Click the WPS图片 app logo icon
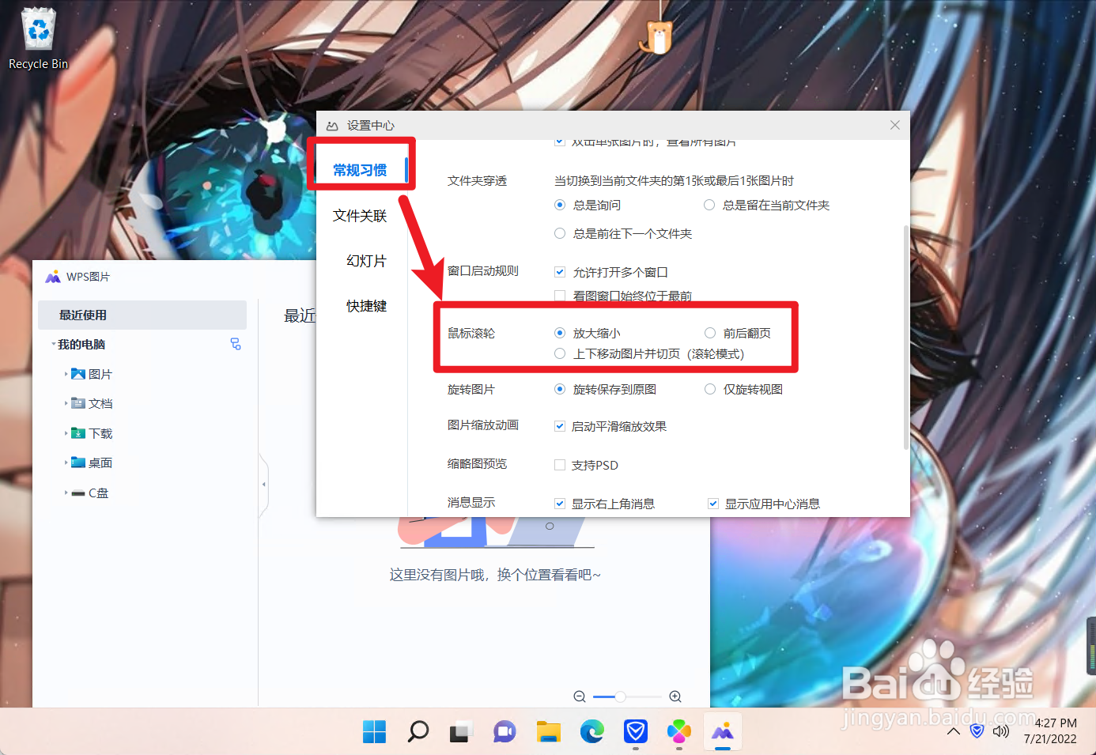The image size is (1096, 755). coord(53,277)
